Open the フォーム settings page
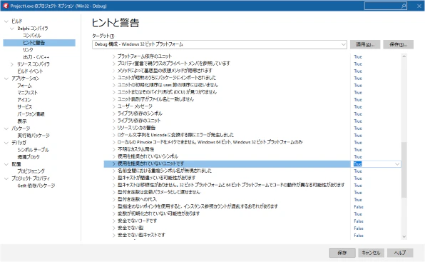 pyautogui.click(x=24, y=86)
